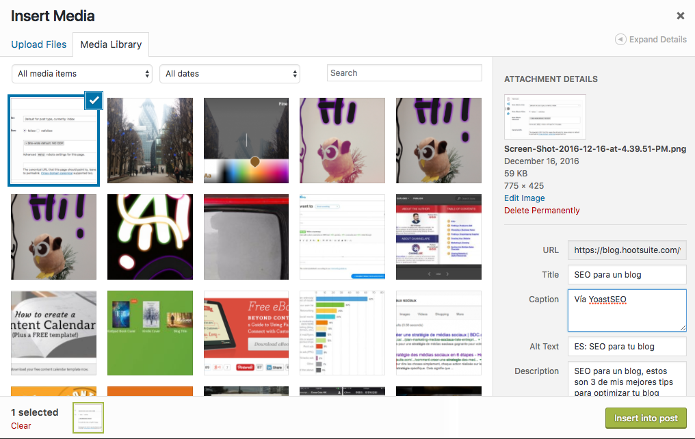Image resolution: width=695 pixels, height=439 pixels.
Task: Click the 'December 16, 2016' date text
Action: [x=541, y=161]
